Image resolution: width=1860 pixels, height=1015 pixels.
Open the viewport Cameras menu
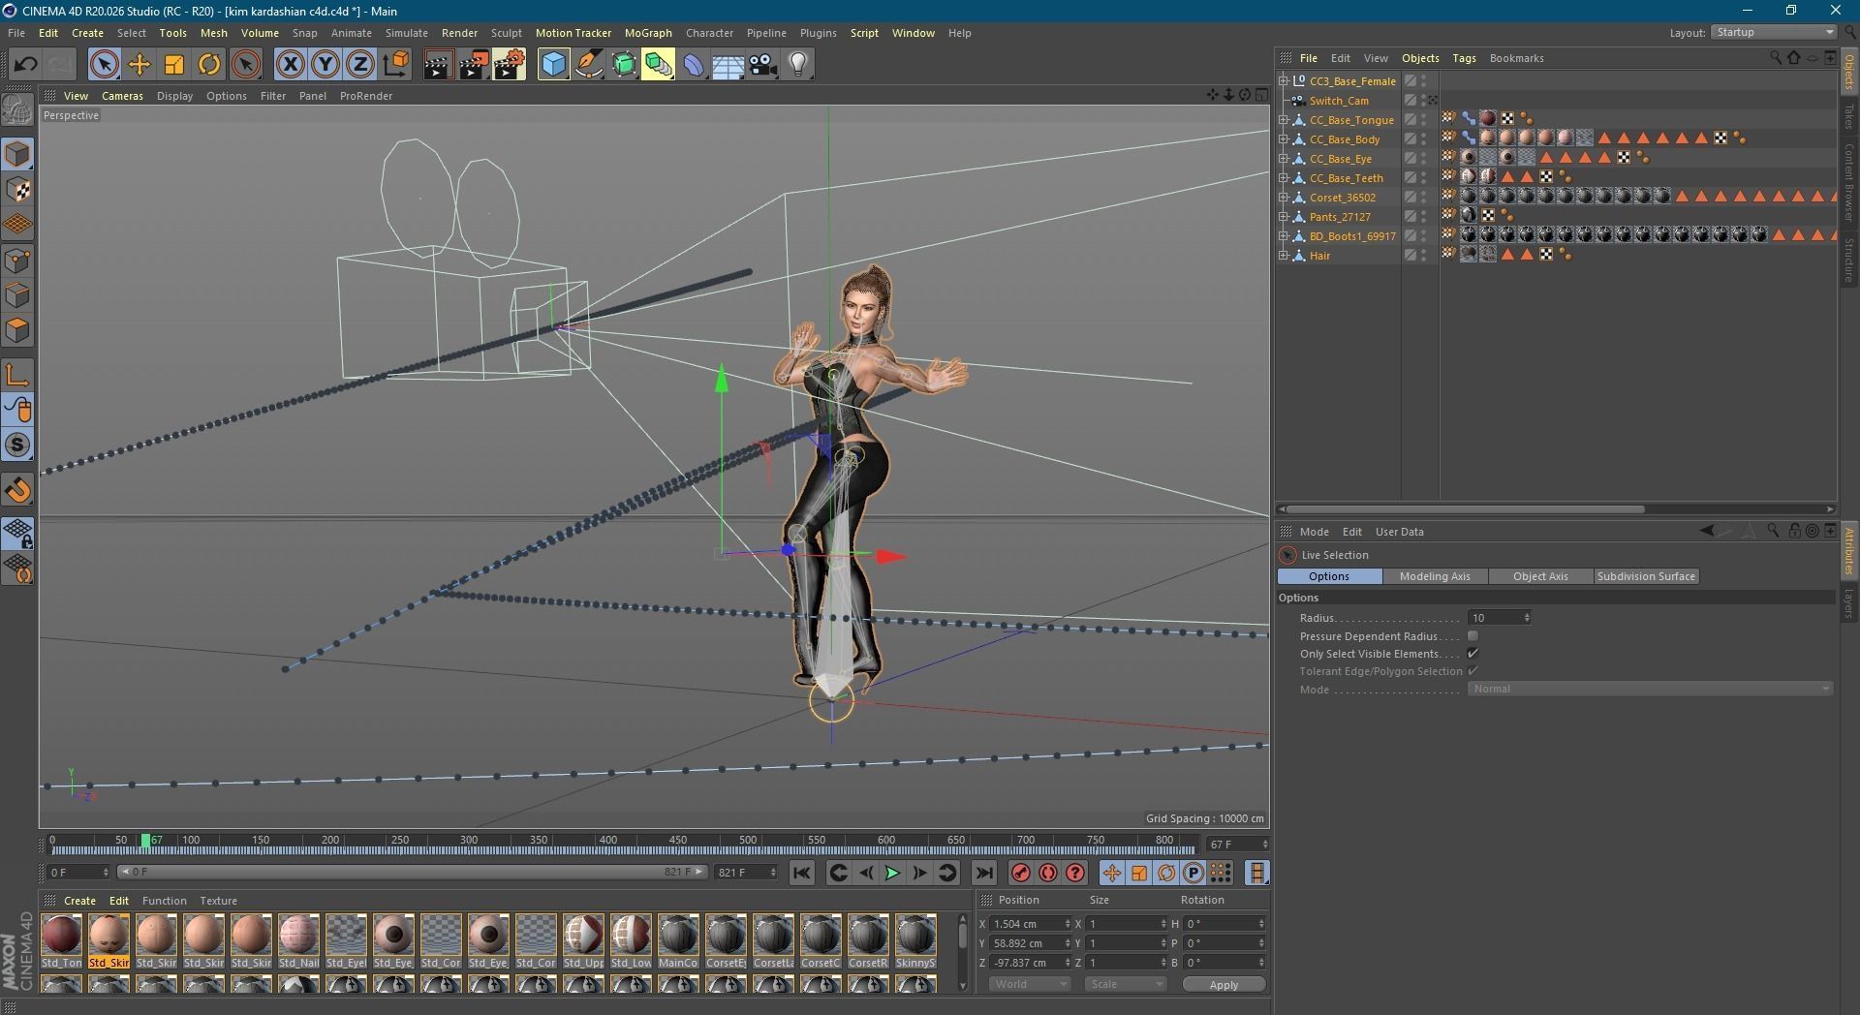122,96
